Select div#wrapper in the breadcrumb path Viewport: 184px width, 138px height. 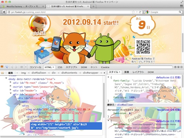pos(91,73)
